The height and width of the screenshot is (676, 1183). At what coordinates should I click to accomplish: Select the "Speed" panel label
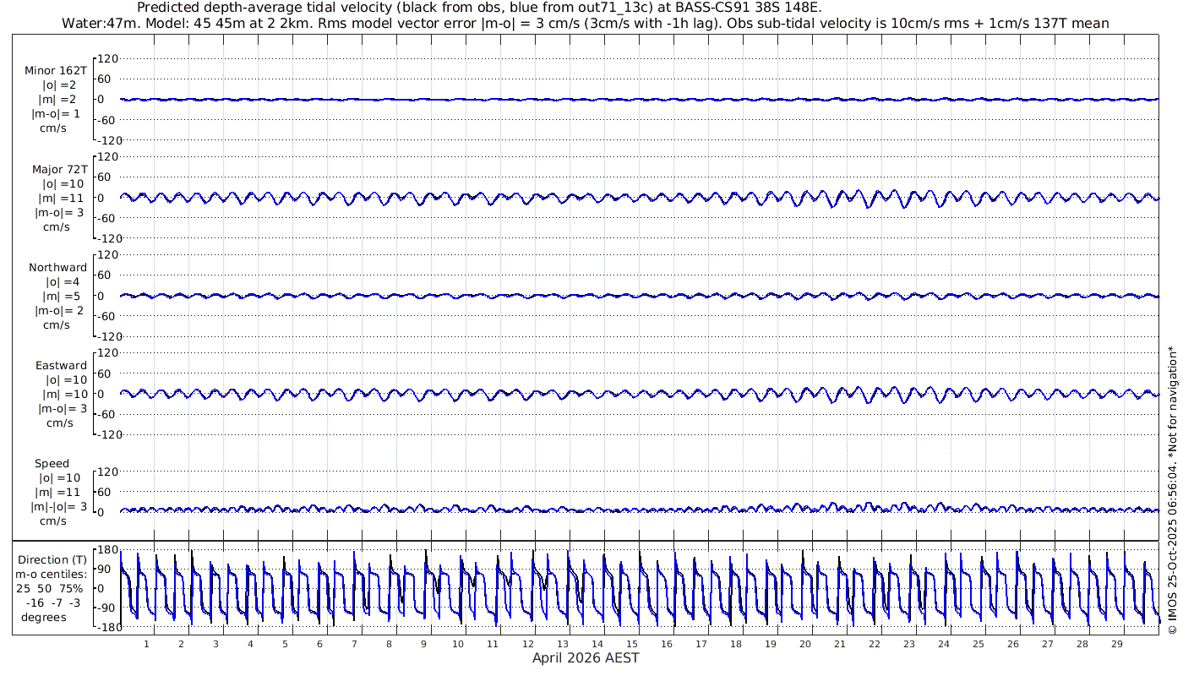tap(52, 463)
